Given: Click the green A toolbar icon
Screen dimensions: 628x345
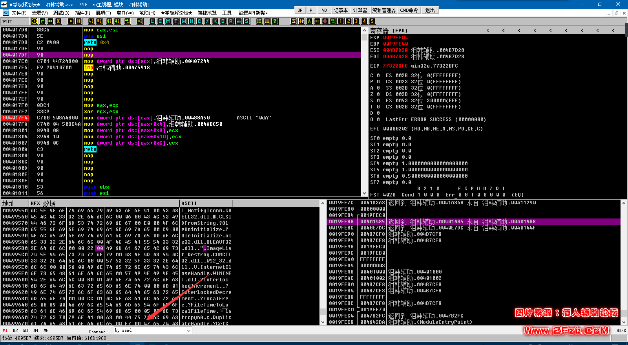Looking at the screenshot, I should click(x=309, y=21).
